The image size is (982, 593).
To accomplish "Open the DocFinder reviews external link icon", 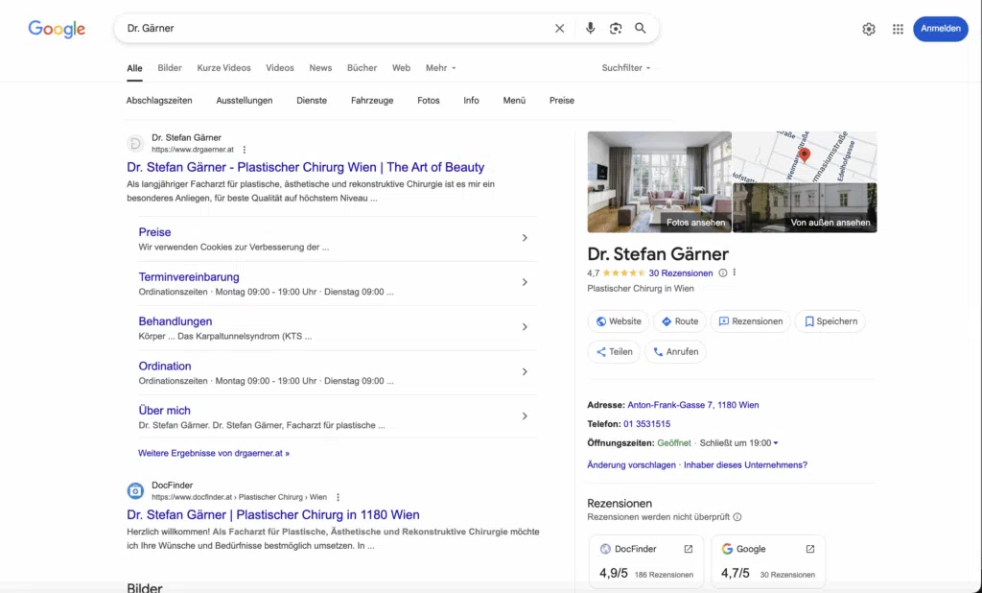I will coord(689,549).
